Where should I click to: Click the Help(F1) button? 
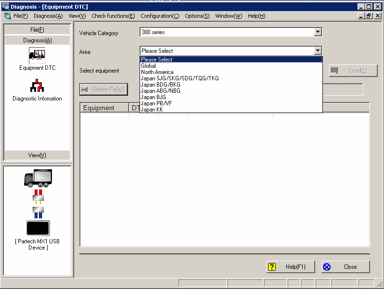pos(292,267)
